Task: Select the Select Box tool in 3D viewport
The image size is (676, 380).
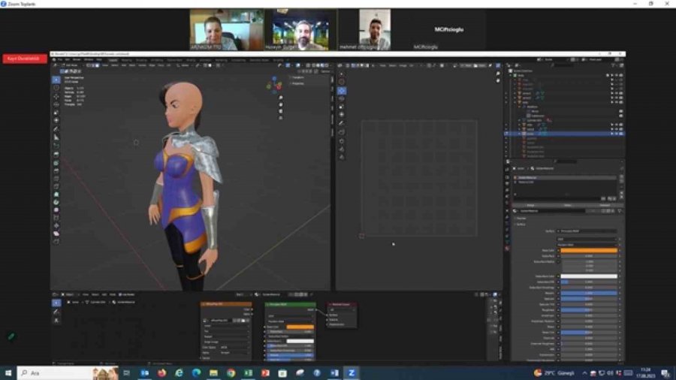Action: 56,79
